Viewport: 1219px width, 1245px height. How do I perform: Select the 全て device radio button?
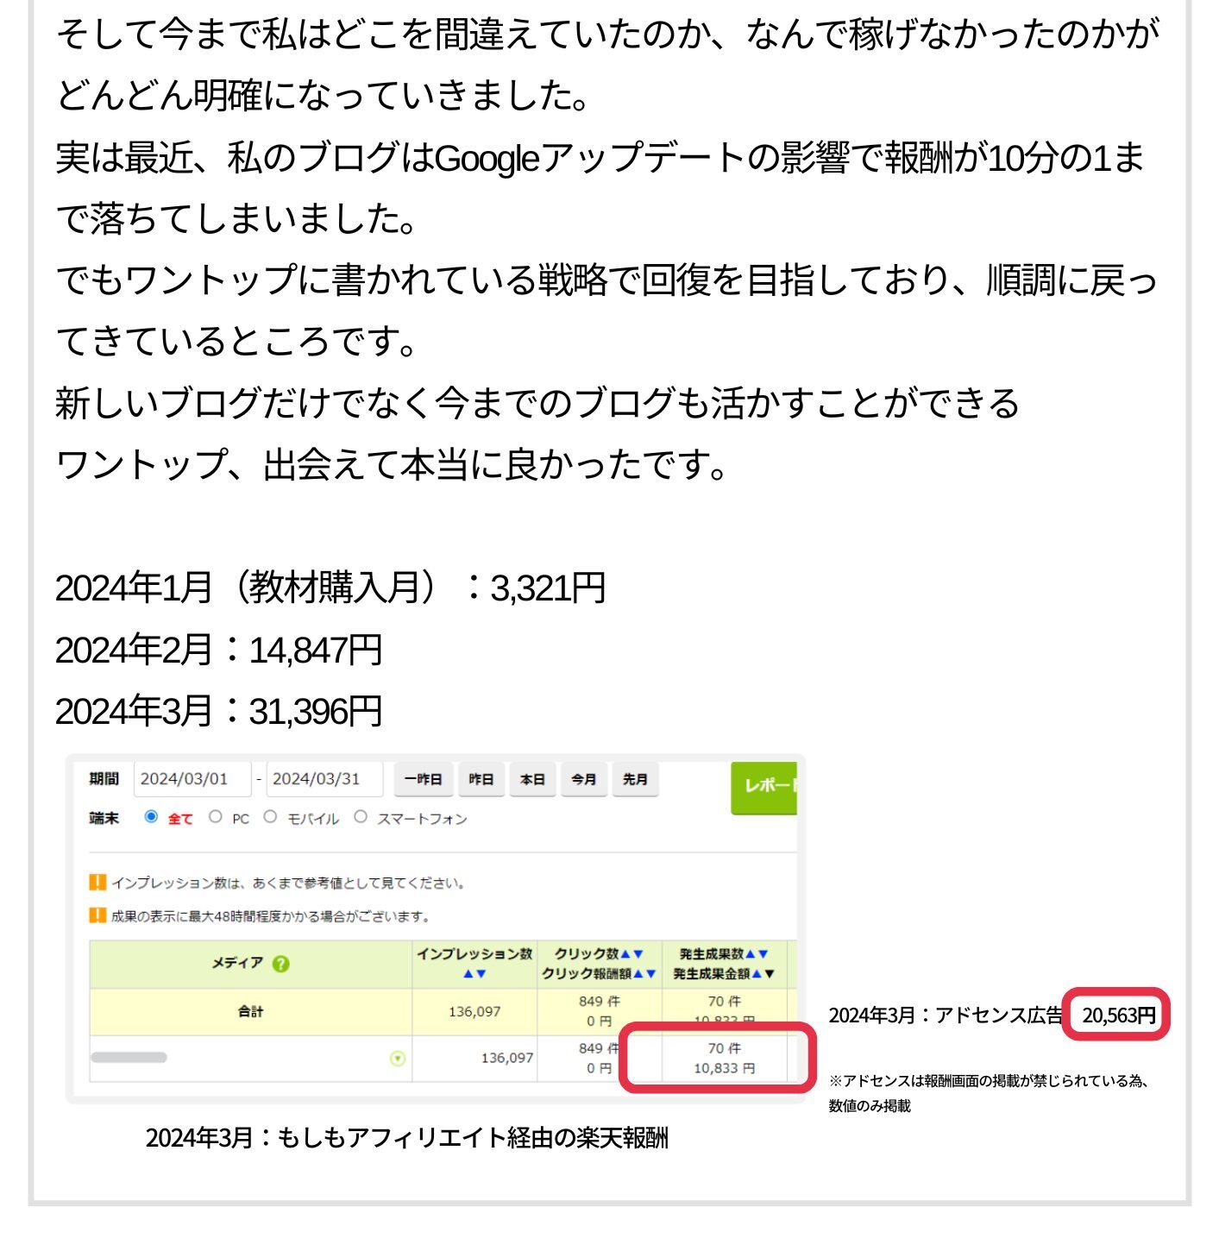pyautogui.click(x=151, y=816)
